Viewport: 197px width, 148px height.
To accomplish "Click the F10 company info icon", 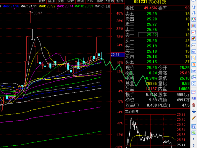I will point(194,52).
